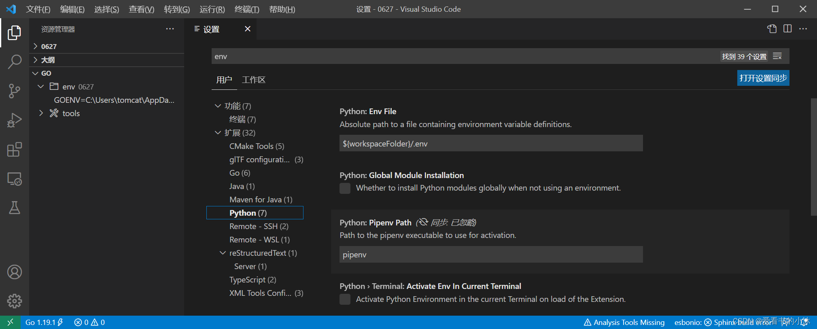
Task: Toggle Global Module Installation checkbox
Action: coord(345,188)
